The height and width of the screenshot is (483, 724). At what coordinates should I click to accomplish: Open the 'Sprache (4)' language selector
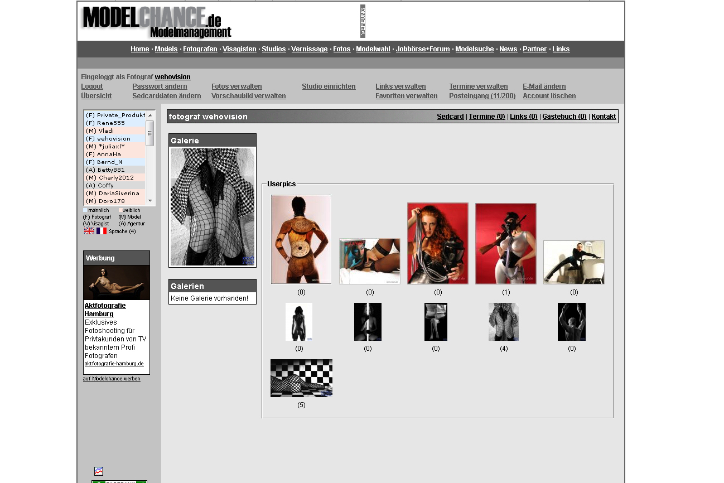[x=122, y=231]
